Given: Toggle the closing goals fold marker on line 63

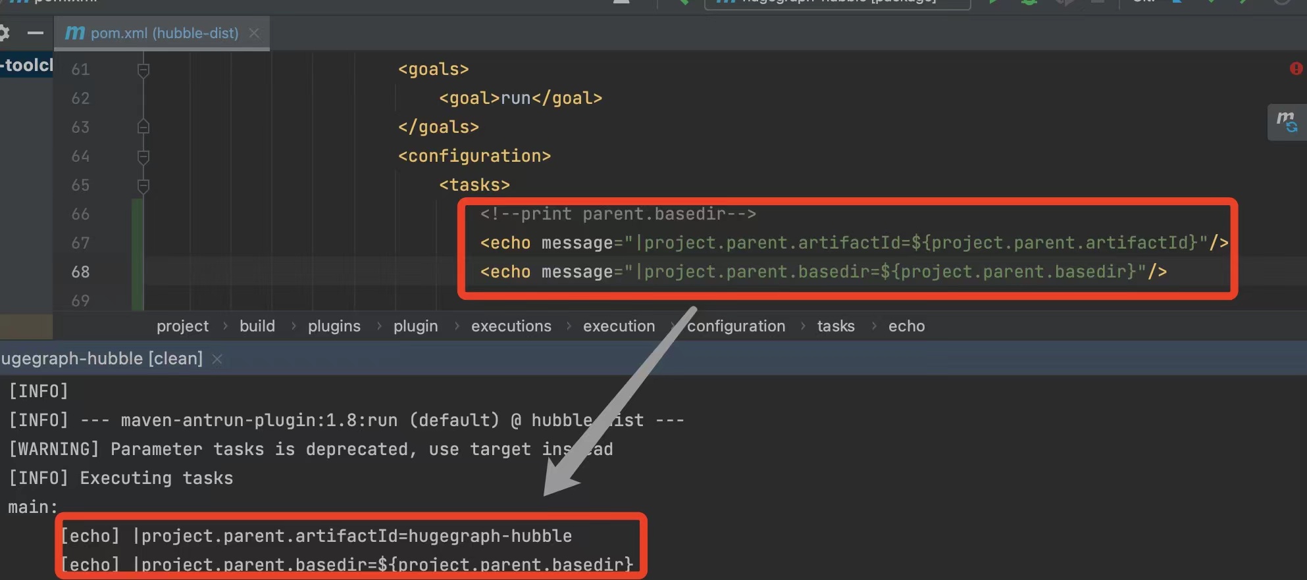Looking at the screenshot, I should [x=143, y=127].
